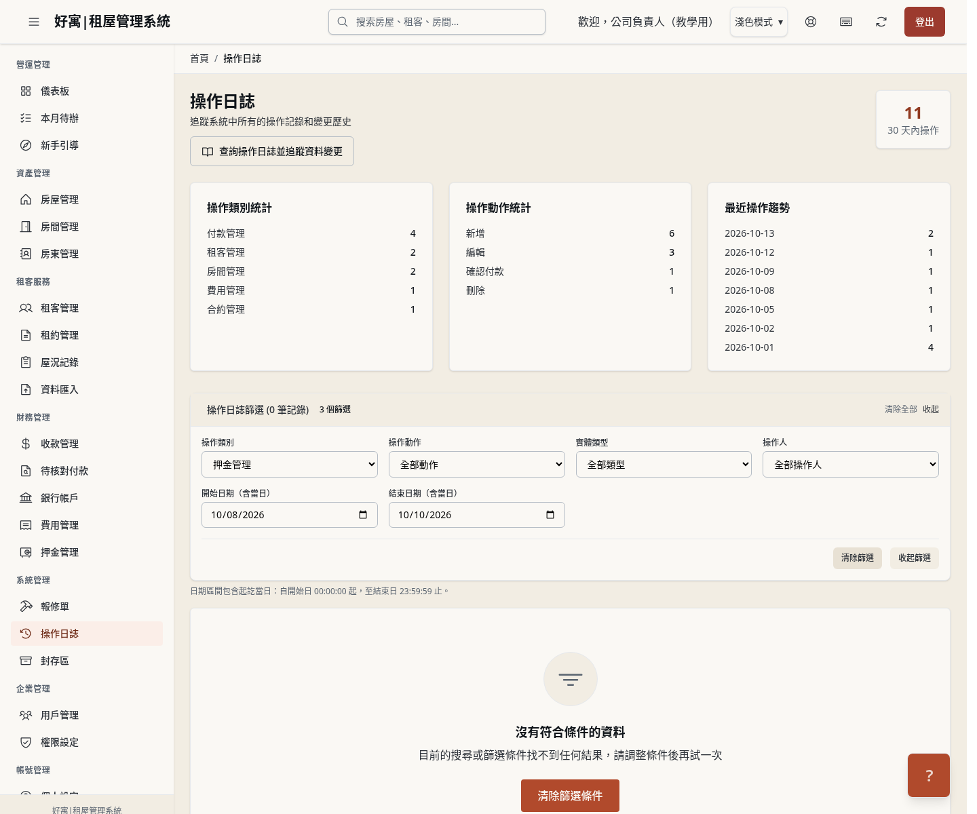Click the 收起篩選 button

[x=915, y=558]
